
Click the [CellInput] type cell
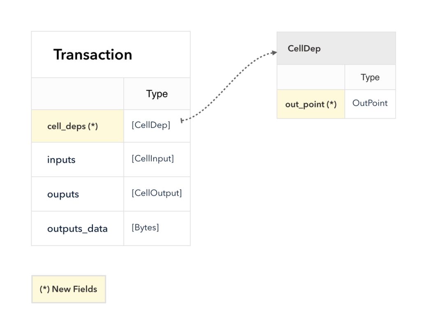point(157,160)
